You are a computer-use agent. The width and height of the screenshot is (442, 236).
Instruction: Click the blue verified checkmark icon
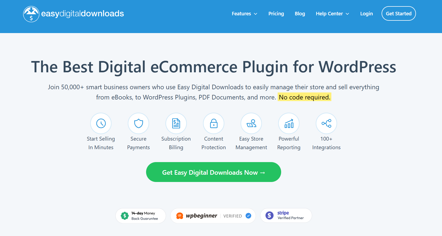click(248, 216)
